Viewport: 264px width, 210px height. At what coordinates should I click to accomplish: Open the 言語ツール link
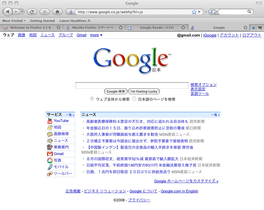point(200,93)
